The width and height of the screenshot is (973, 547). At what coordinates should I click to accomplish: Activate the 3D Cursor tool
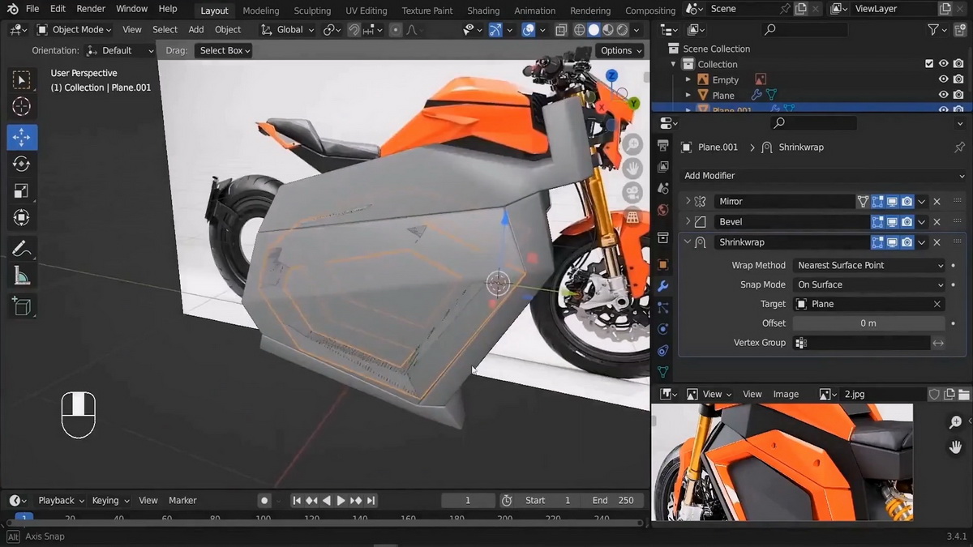click(x=22, y=107)
